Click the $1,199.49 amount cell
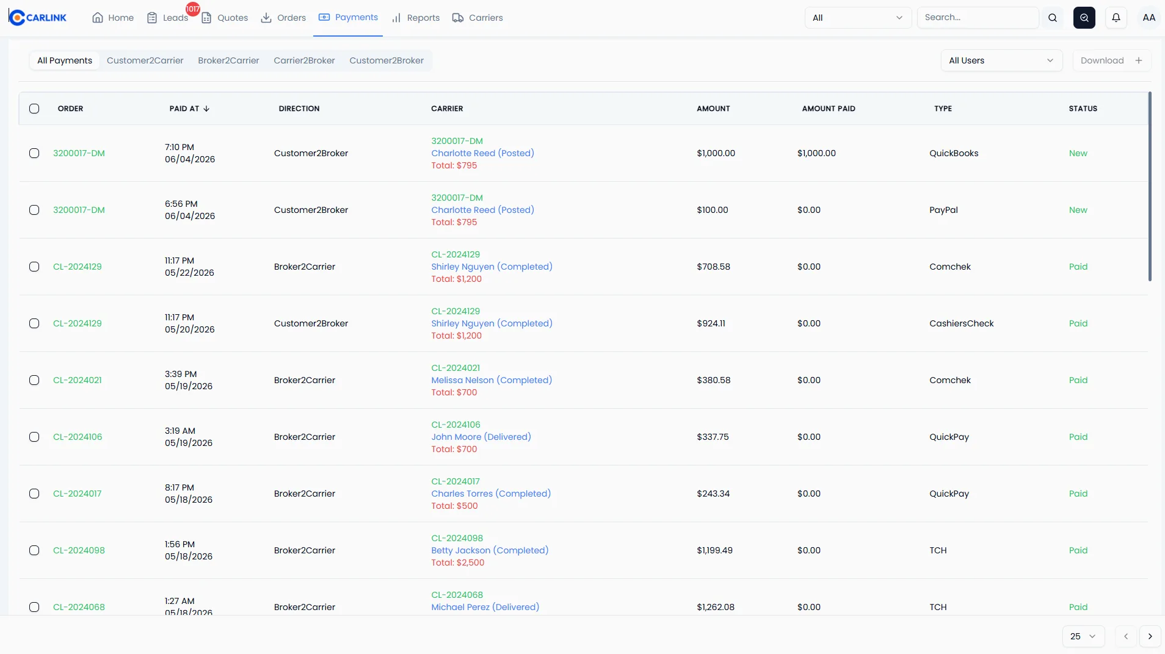Screen dimensions: 1165x654 [x=714, y=550]
